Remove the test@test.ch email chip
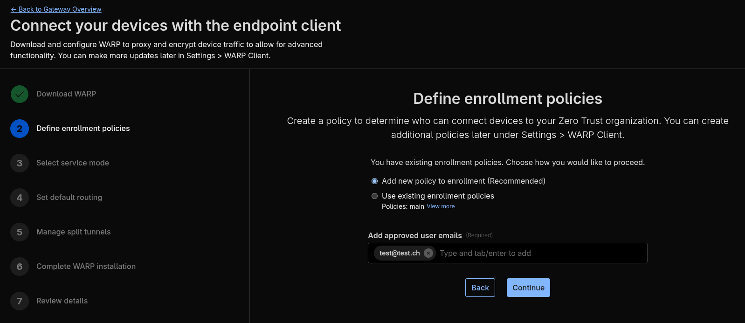The image size is (745, 323). 428,253
